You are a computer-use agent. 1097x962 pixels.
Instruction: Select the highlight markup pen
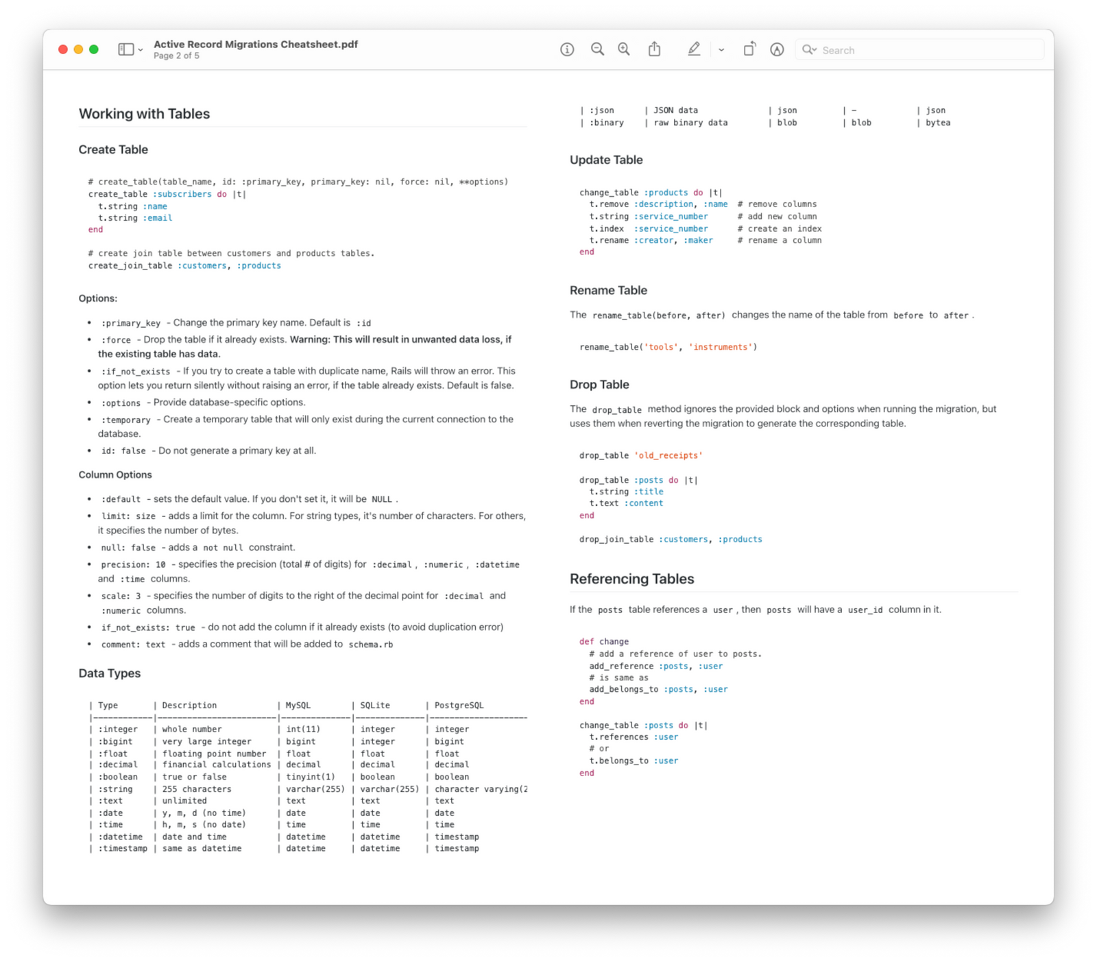(694, 49)
